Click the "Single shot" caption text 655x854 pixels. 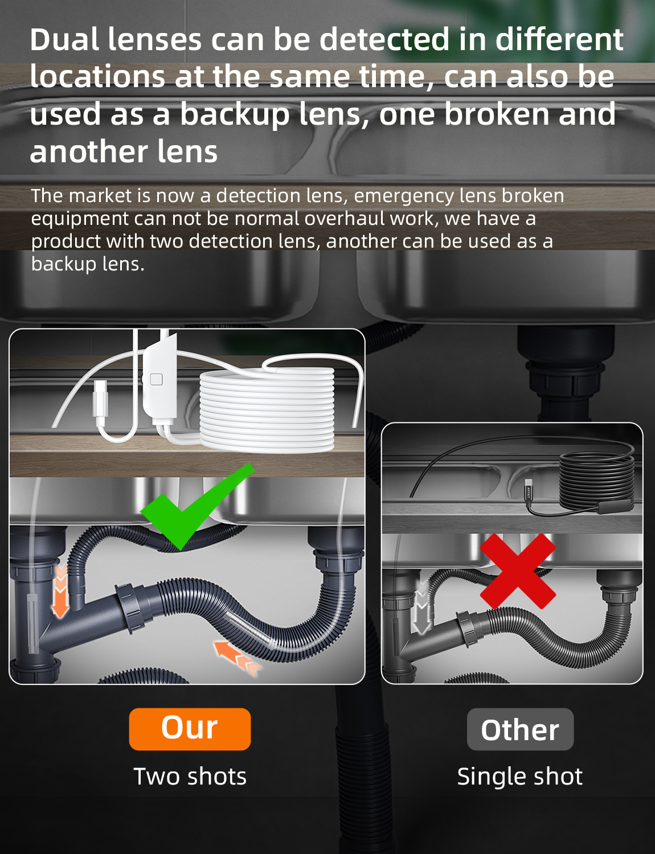click(x=520, y=777)
